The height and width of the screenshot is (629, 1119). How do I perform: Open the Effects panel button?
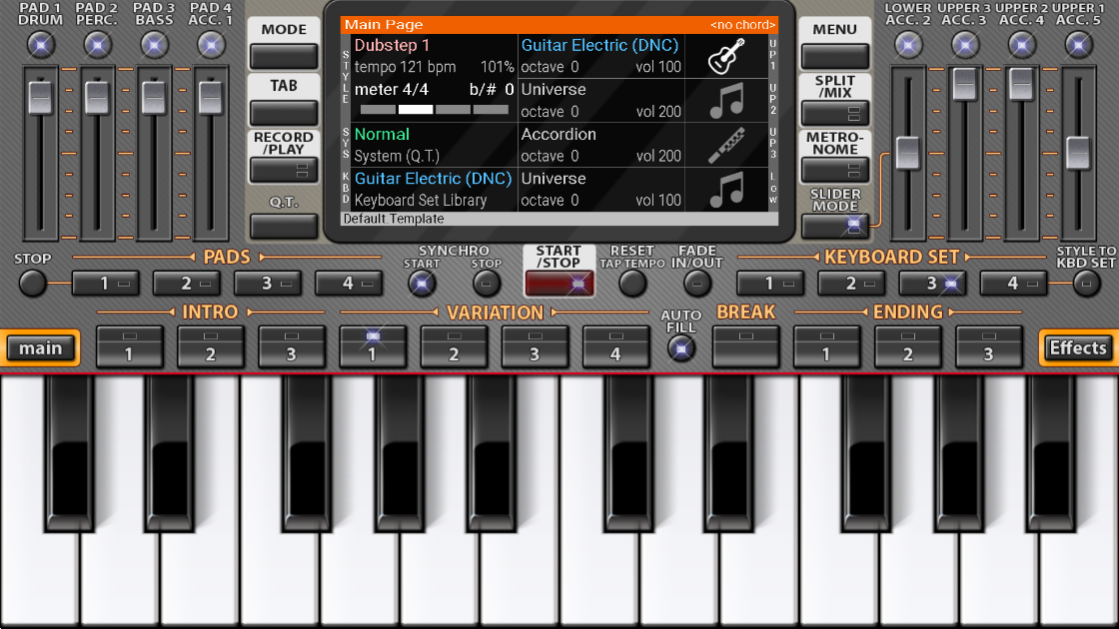[1077, 347]
